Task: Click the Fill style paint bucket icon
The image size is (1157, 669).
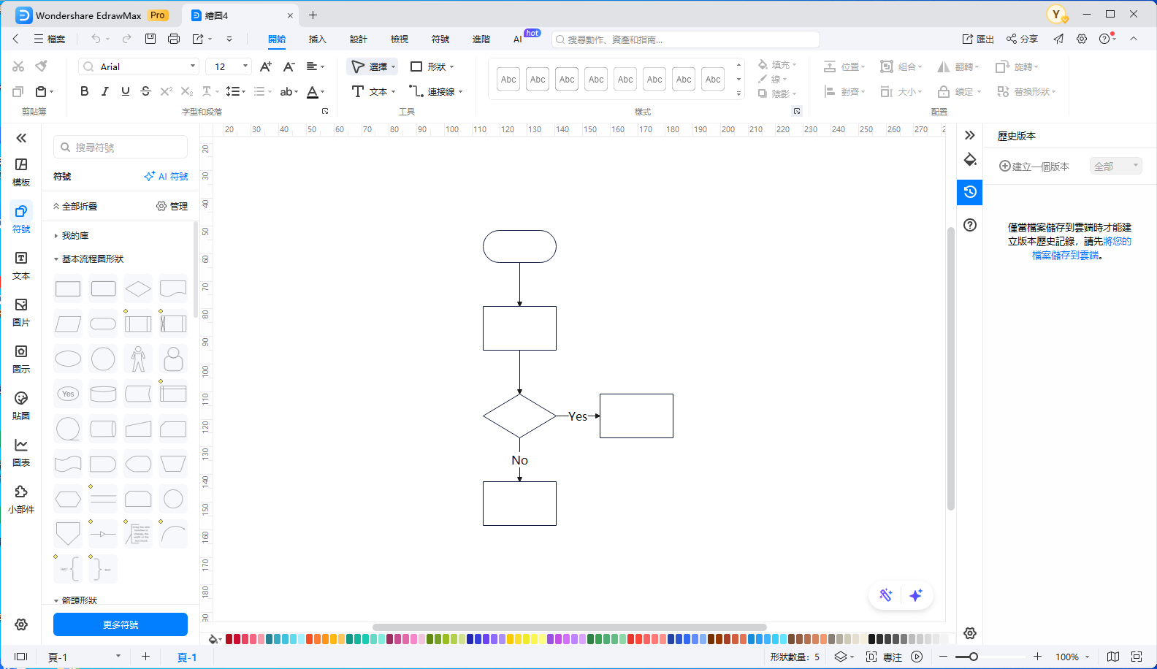Action: (x=970, y=160)
